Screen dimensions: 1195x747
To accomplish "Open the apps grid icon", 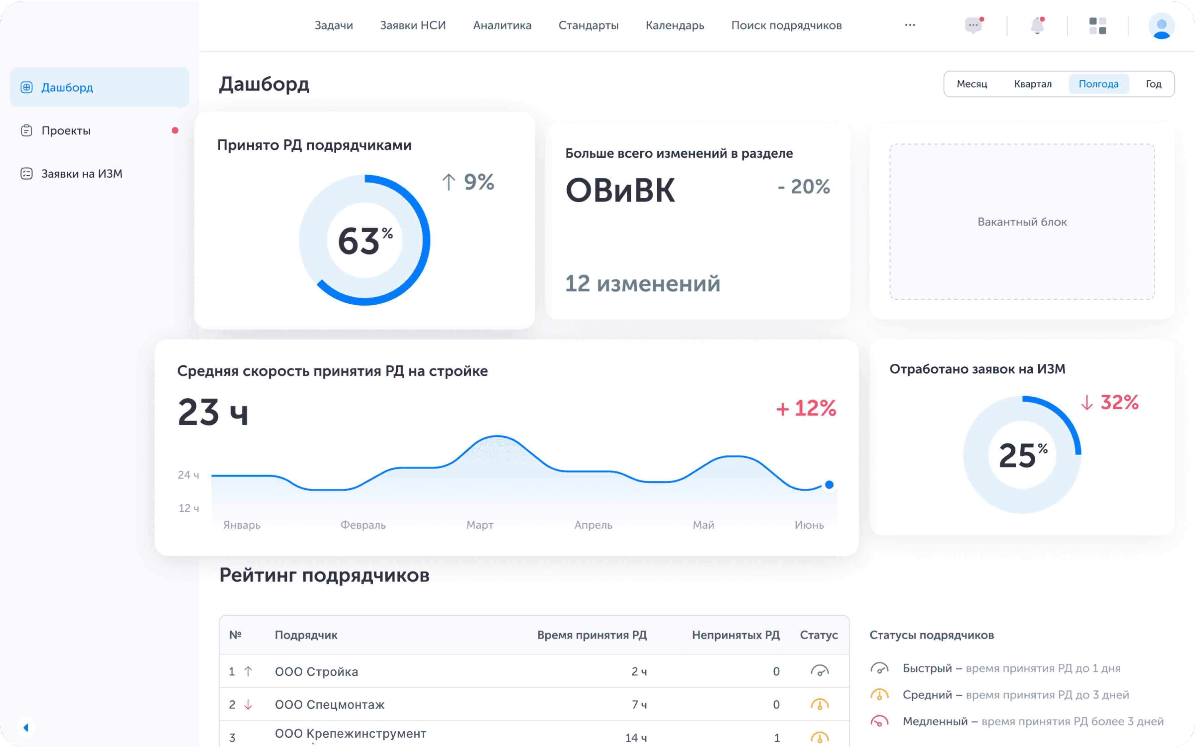I will point(1098,26).
